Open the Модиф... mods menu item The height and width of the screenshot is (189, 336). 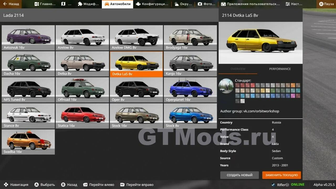88,4
